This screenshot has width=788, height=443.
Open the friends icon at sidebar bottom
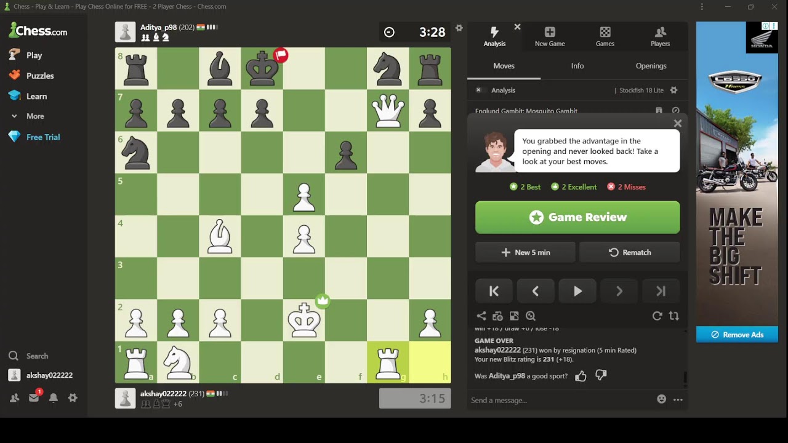point(14,398)
